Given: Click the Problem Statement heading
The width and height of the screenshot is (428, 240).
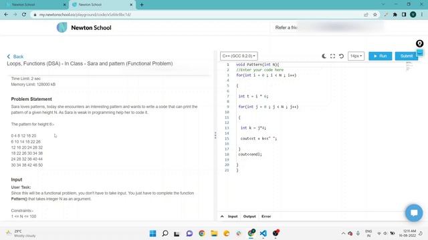Looking at the screenshot, I should (x=31, y=99).
